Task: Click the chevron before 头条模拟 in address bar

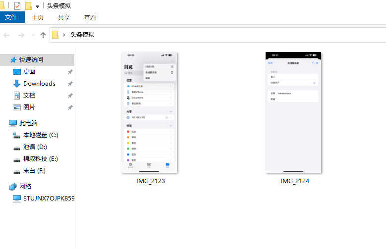Action: point(64,35)
